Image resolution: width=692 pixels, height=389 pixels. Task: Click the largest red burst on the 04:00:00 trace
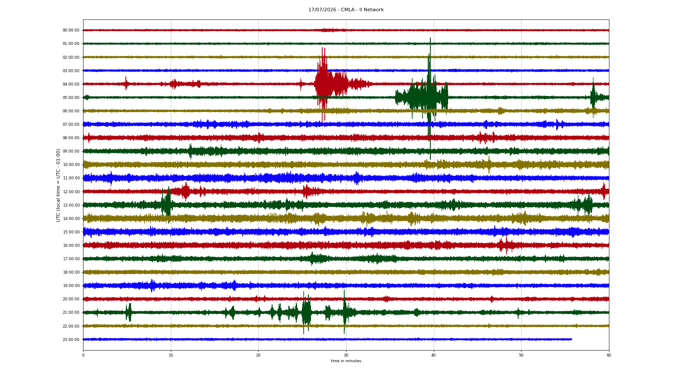[324, 84]
